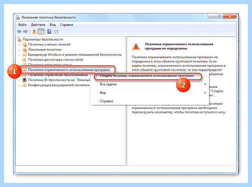Click the window title Локальная политика безопасности
Viewport: 252px width, 187px height.
(x=48, y=17)
